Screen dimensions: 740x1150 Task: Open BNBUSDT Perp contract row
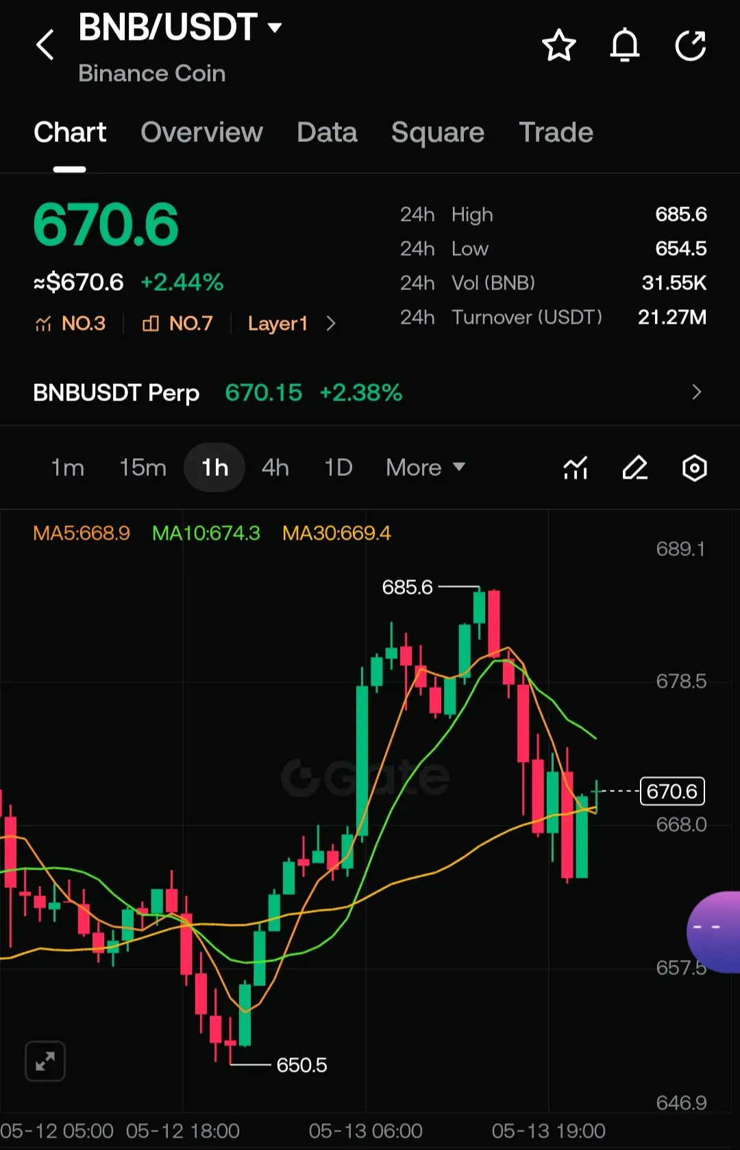(370, 392)
